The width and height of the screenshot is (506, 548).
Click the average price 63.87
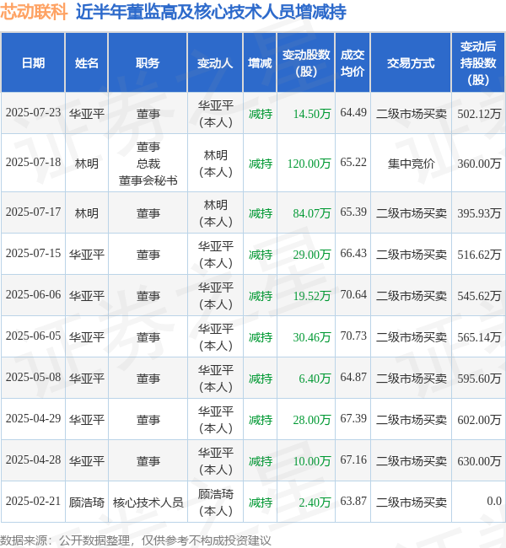(353, 502)
